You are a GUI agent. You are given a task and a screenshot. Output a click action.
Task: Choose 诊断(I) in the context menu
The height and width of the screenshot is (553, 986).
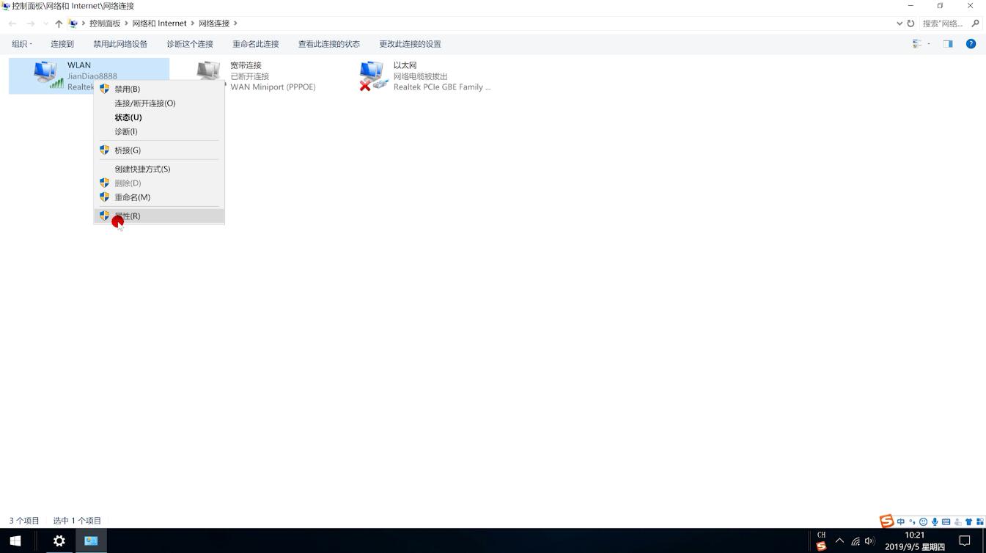[159, 131]
